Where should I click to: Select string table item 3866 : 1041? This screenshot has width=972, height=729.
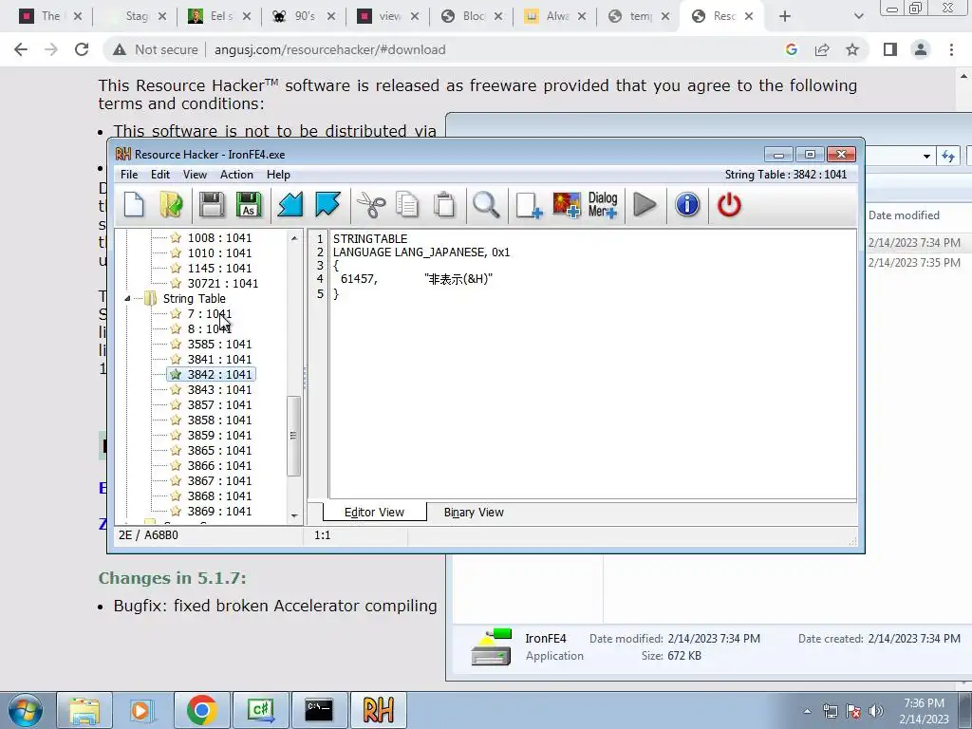pos(219,465)
